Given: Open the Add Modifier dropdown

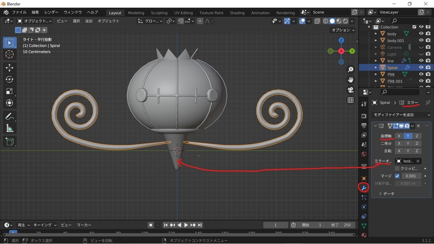Looking at the screenshot, I should tap(401, 115).
